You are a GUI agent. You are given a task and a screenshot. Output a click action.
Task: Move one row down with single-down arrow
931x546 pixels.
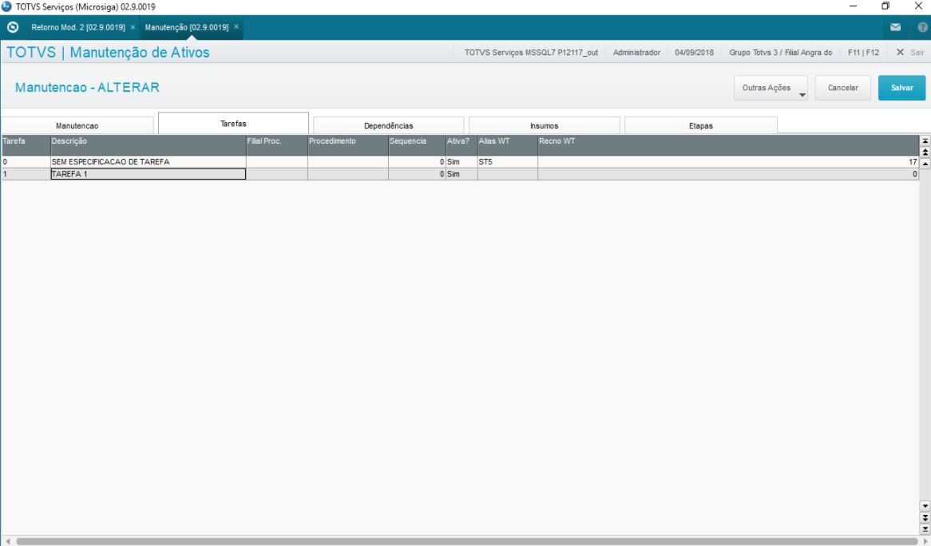click(925, 506)
